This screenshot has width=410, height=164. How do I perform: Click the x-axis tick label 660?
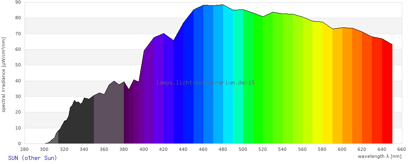click(402, 149)
